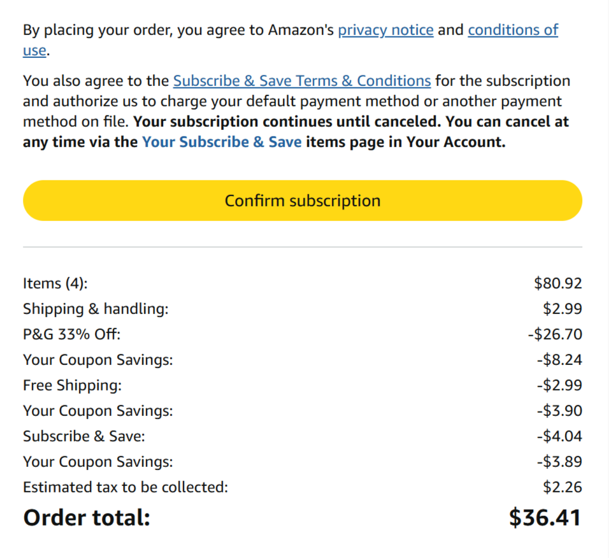Open Amazon's privacy notice link
Viewport: 609px width, 558px height.
pos(385,30)
